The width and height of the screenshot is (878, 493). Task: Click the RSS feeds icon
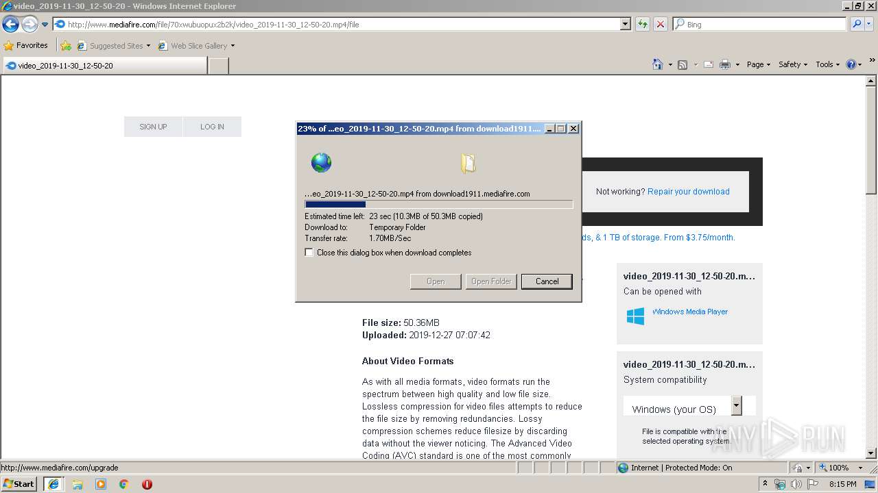pos(683,64)
